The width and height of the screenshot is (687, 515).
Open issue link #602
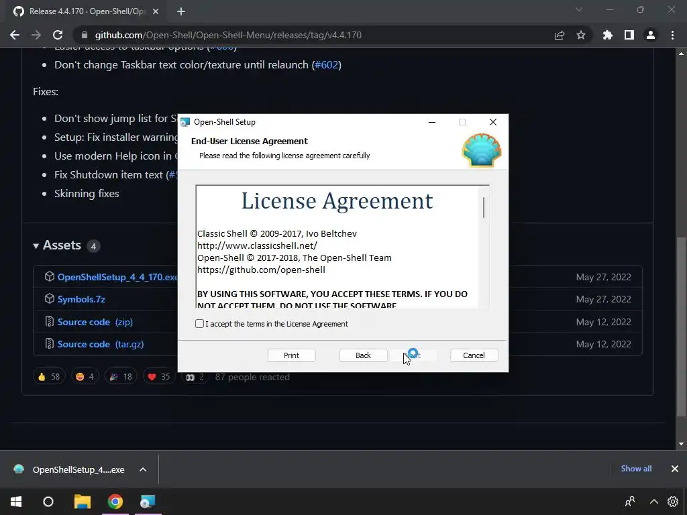pyautogui.click(x=327, y=65)
